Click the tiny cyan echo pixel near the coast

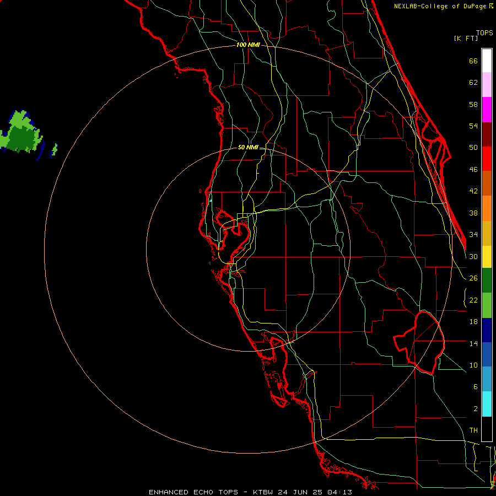point(211,201)
